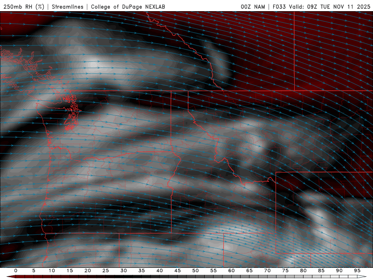Click the dark red low-end color bar segment
This screenshot has height=279, width=373.
tap(12, 277)
